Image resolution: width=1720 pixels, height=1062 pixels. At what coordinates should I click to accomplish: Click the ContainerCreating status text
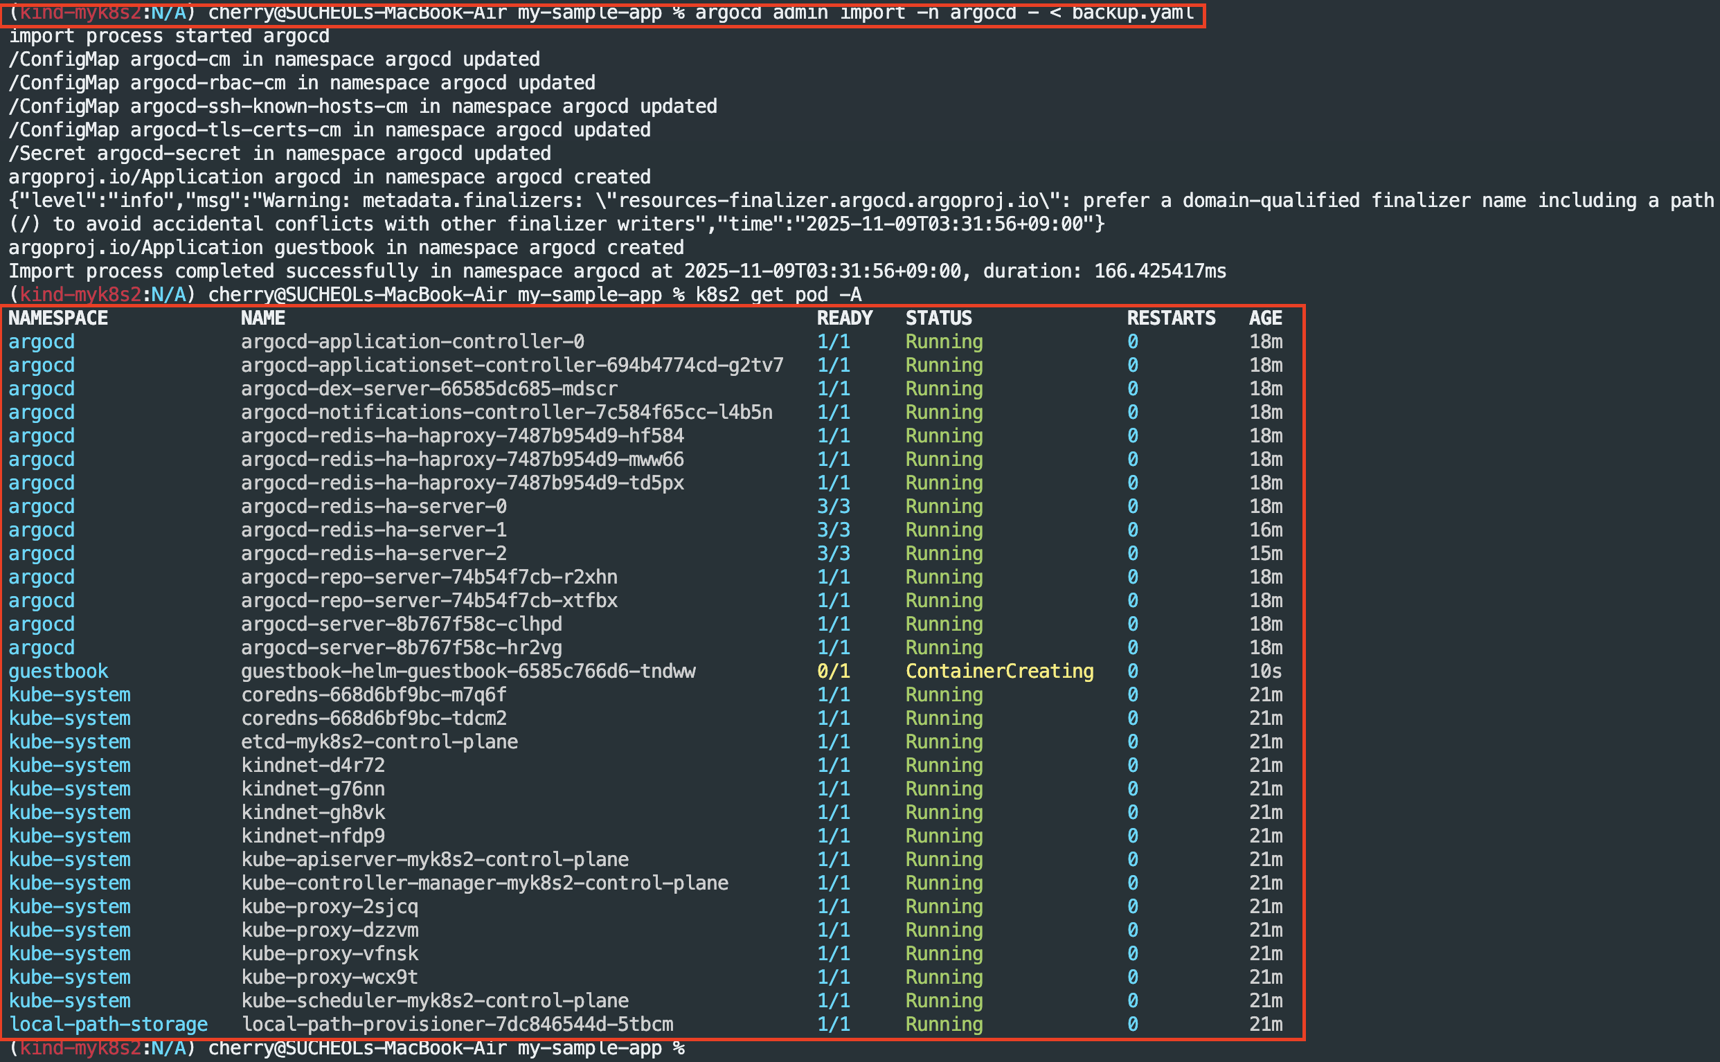[998, 672]
